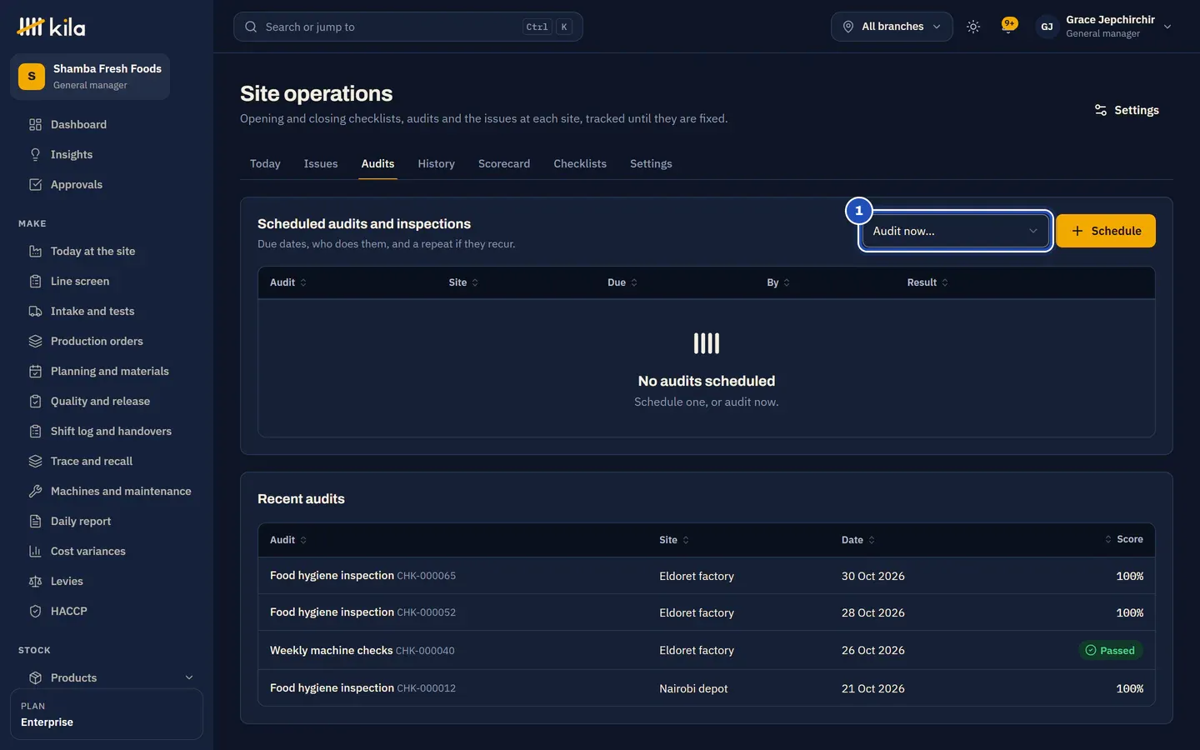Sort scheduled audits by Result column
The height and width of the screenshot is (750, 1200).
pos(927,282)
